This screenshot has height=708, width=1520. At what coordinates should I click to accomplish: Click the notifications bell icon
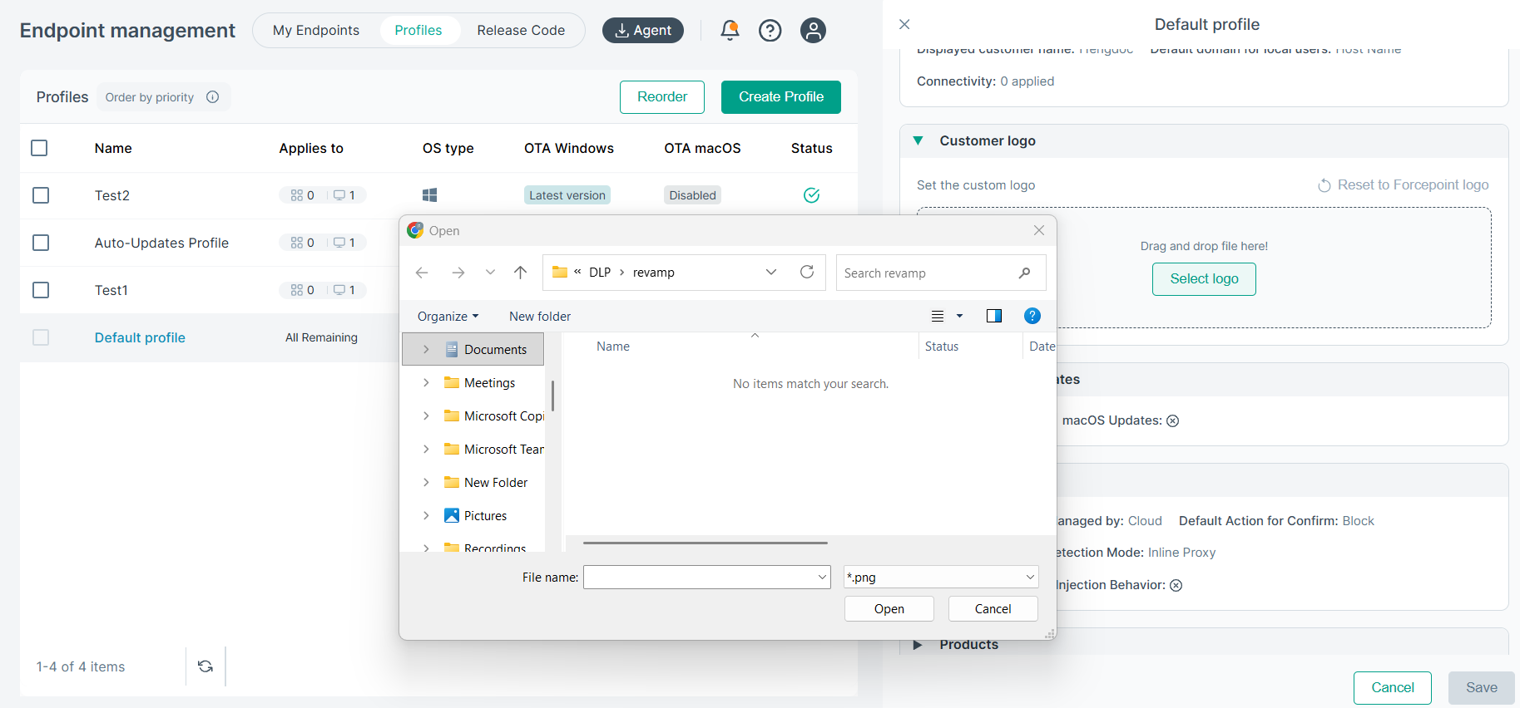tap(730, 31)
